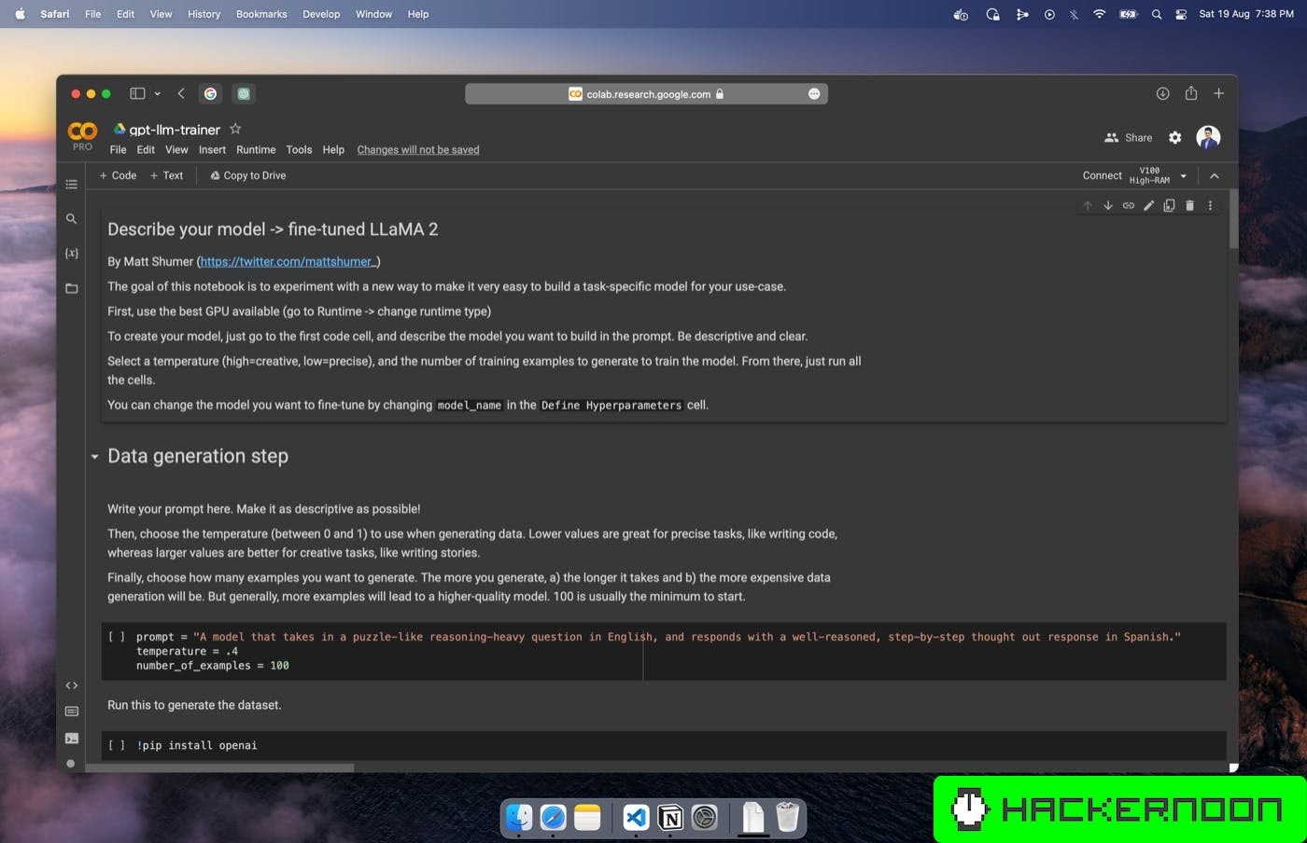
Task: Run the prompt definition cell
Action: [x=117, y=637]
